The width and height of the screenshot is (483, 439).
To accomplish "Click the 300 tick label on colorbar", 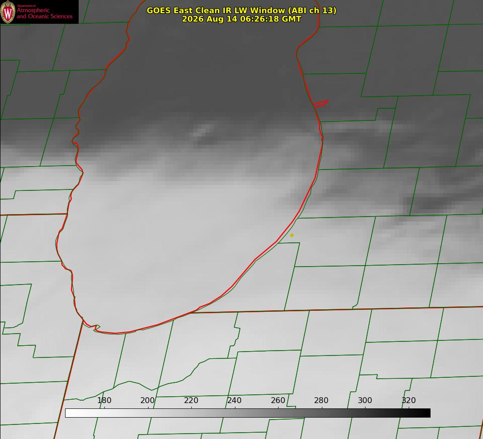I will [365, 400].
